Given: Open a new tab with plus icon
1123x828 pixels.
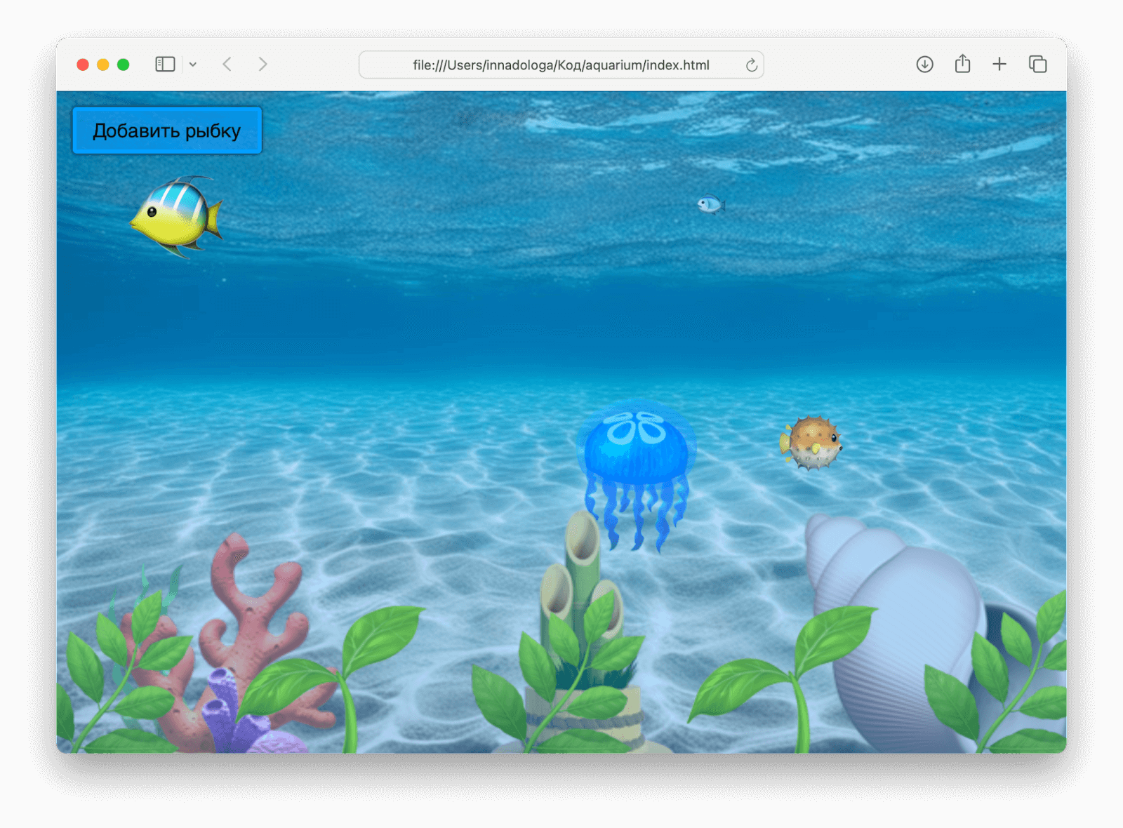Looking at the screenshot, I should point(999,65).
